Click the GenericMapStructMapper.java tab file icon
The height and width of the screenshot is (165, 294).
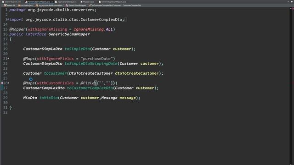pyautogui.click(x=100, y=2)
